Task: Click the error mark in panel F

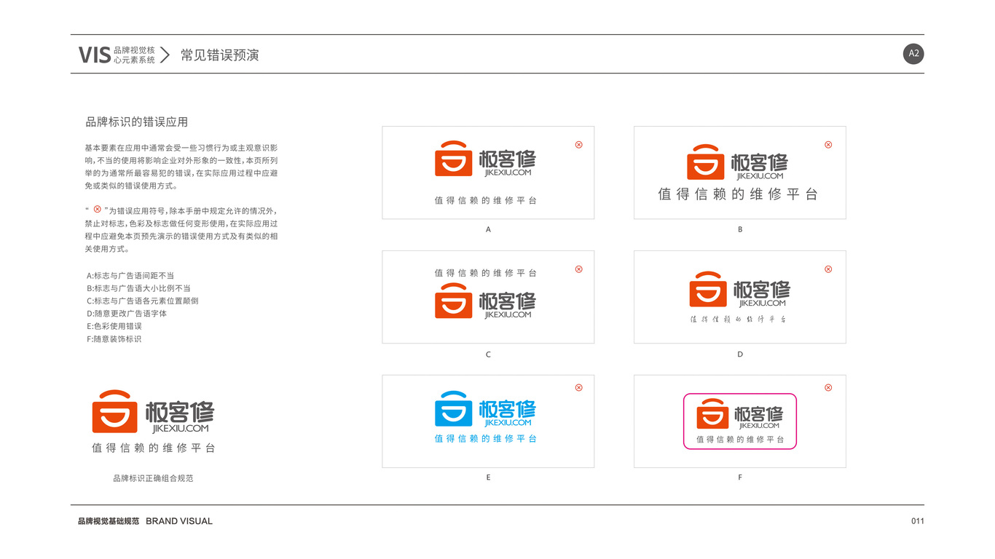Action: [x=828, y=387]
